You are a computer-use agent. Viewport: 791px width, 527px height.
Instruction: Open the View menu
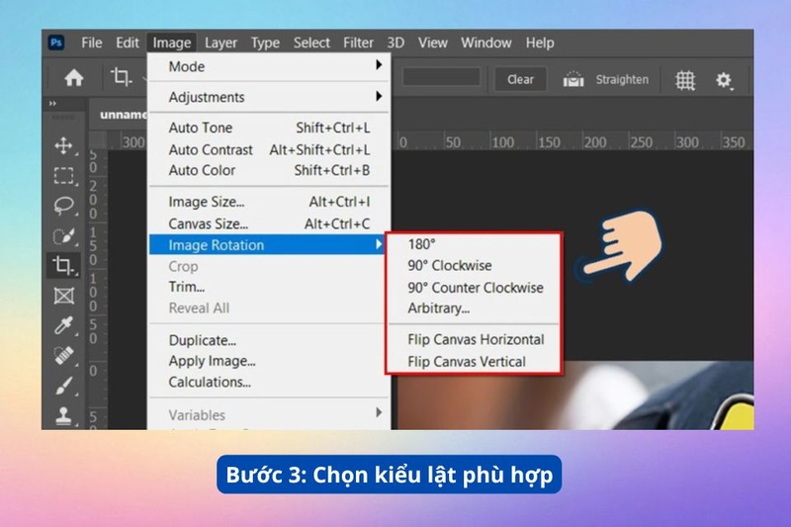(433, 43)
